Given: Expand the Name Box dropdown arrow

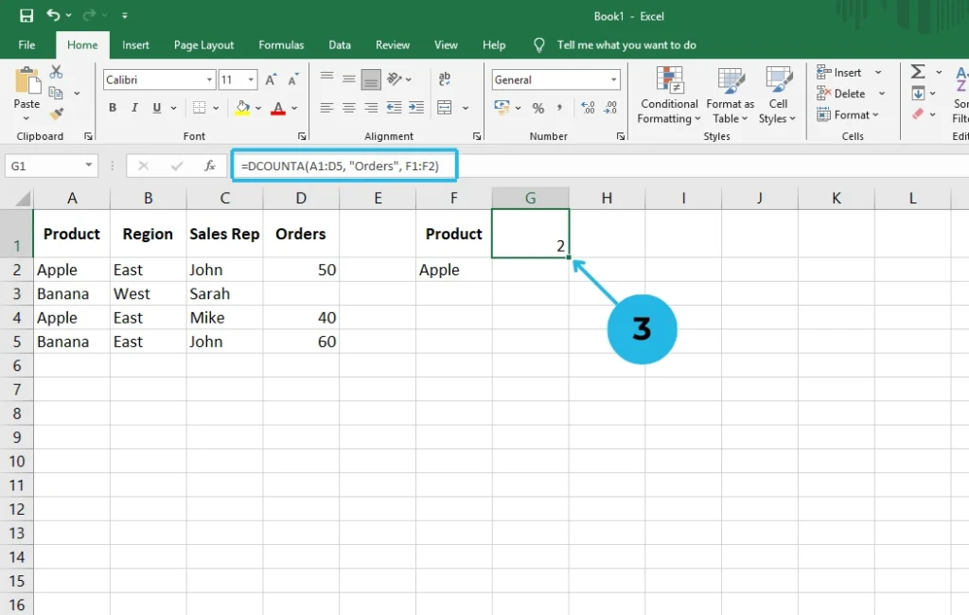Looking at the screenshot, I should [x=89, y=165].
